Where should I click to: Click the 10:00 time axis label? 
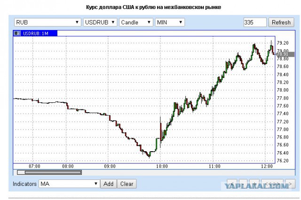(x=162, y=166)
